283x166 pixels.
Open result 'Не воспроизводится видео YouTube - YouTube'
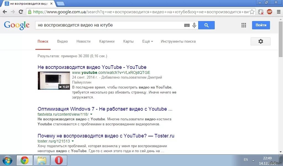pos(92,67)
